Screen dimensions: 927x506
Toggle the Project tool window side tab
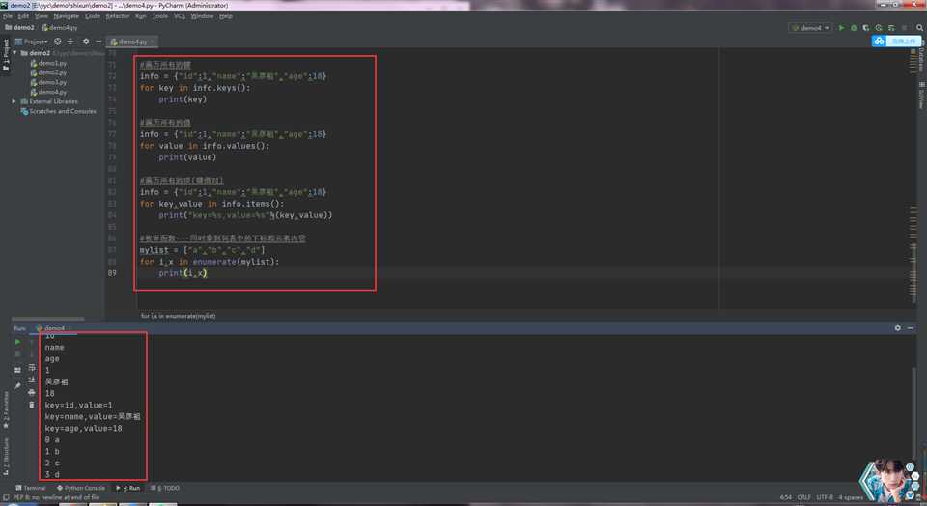point(6,55)
